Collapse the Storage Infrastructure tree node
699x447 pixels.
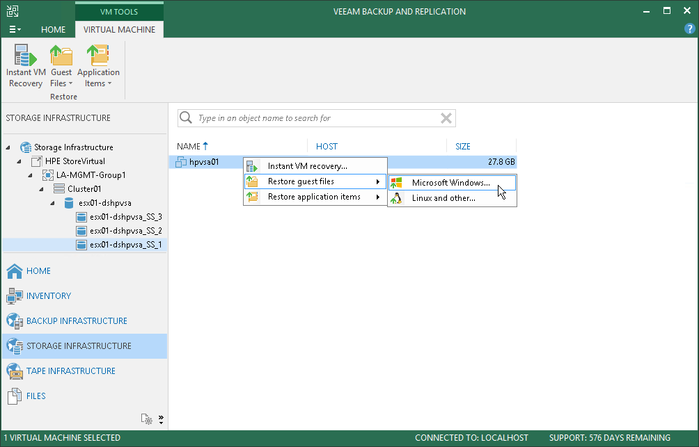click(8, 147)
